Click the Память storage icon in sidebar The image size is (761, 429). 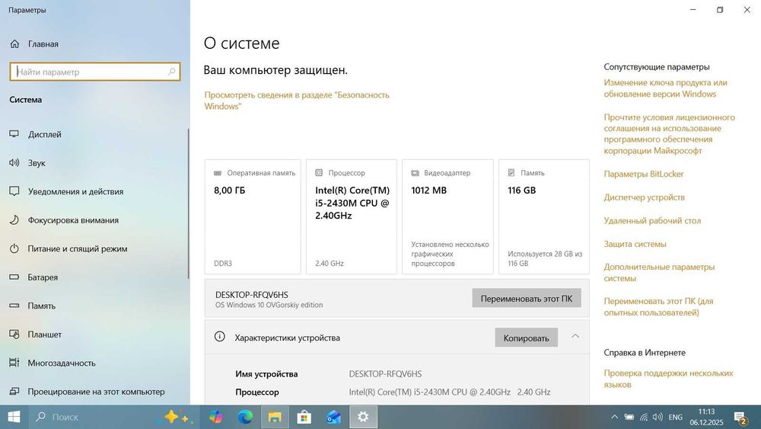point(14,306)
